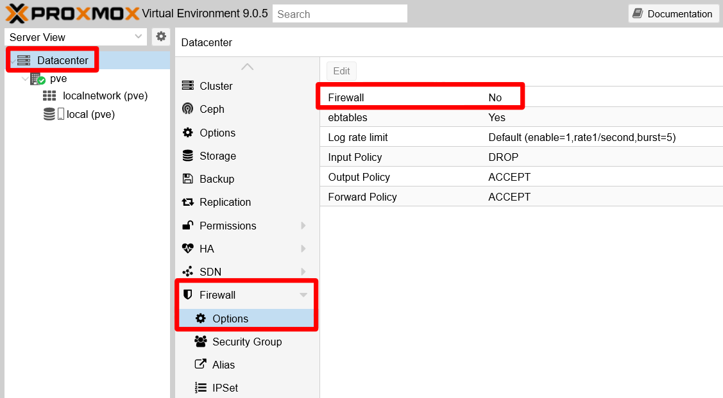Screen dimensions: 723x398
Task: Click the HA heart icon
Action: tap(189, 249)
